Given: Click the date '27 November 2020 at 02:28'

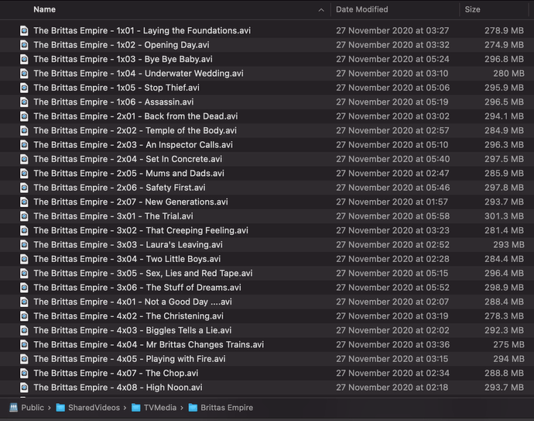Looking at the screenshot, I should pyautogui.click(x=392, y=259).
